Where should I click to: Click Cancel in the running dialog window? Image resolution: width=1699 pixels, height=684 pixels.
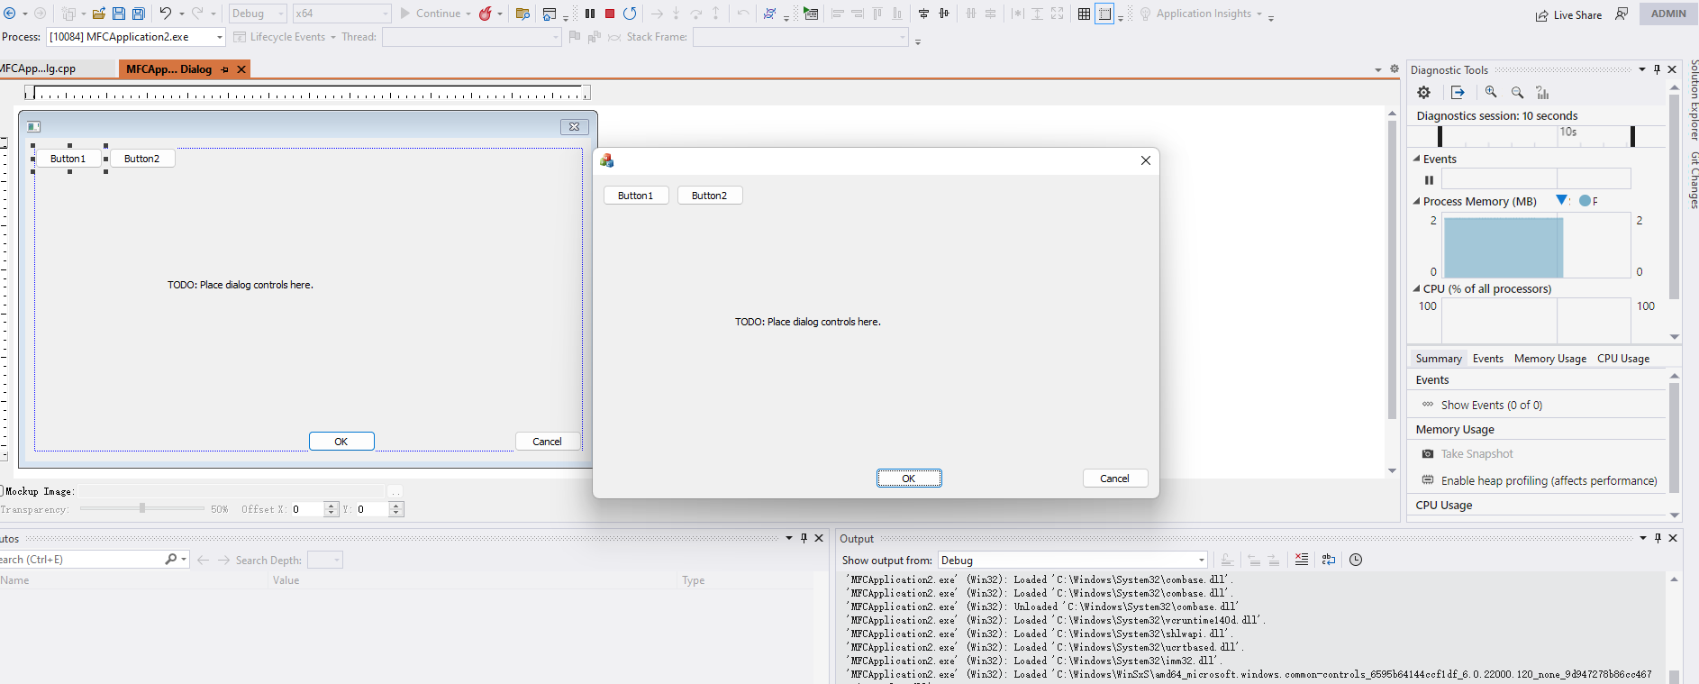[x=1115, y=479]
